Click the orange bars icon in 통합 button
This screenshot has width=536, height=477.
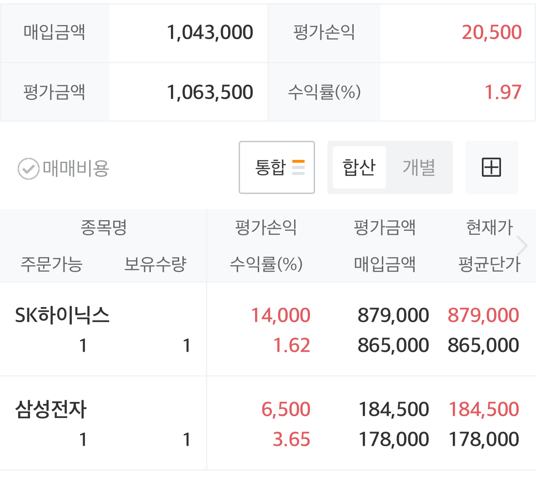coord(298,168)
